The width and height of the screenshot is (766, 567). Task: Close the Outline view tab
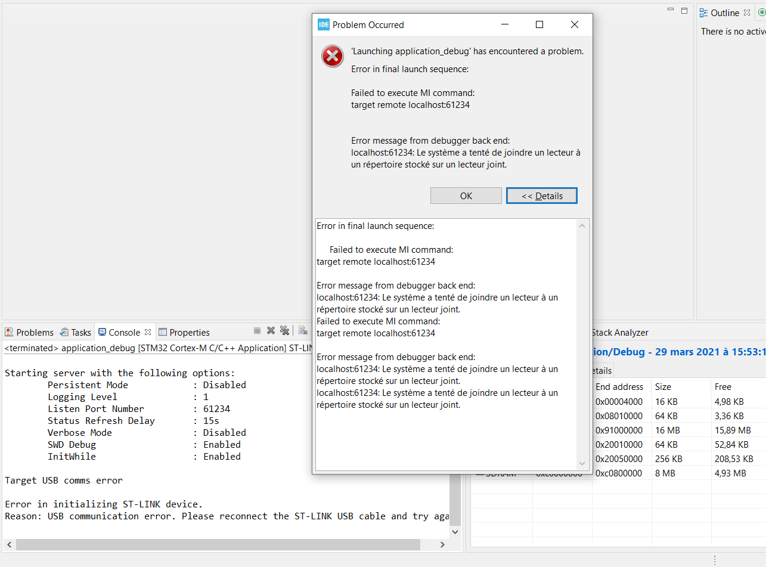[747, 13]
